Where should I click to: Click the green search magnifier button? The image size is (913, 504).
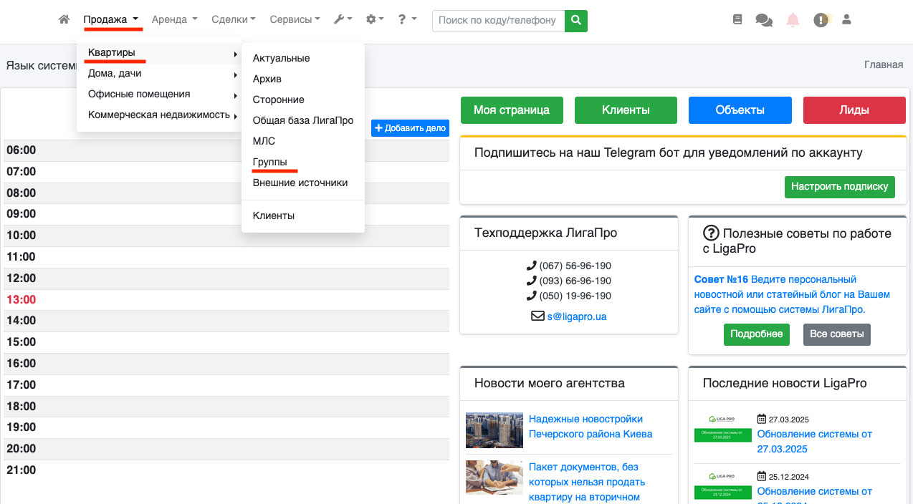(576, 20)
